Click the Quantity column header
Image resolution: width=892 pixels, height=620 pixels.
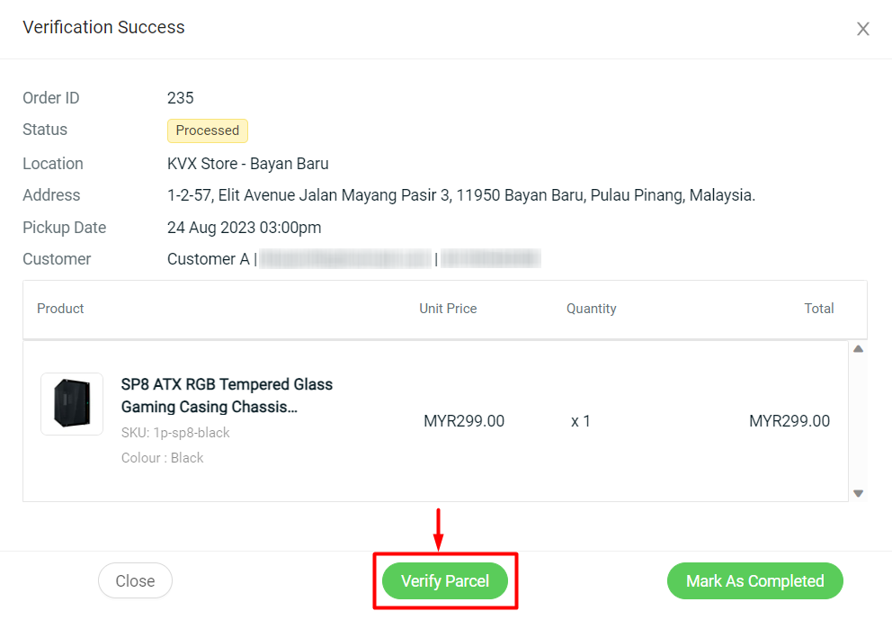[x=591, y=309]
